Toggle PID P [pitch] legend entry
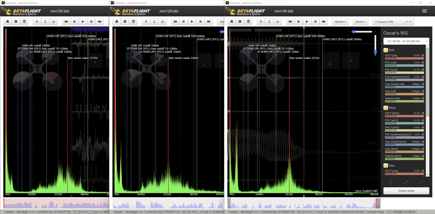Viewport: 435px width, 214px height. click(404, 114)
